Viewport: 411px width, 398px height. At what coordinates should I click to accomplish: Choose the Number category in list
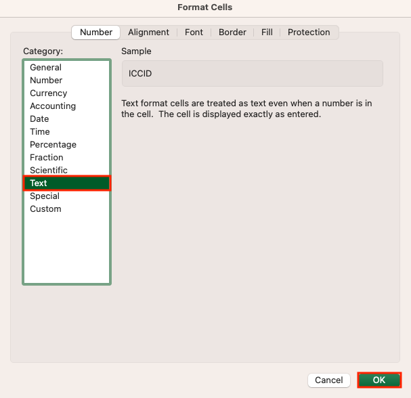point(66,80)
